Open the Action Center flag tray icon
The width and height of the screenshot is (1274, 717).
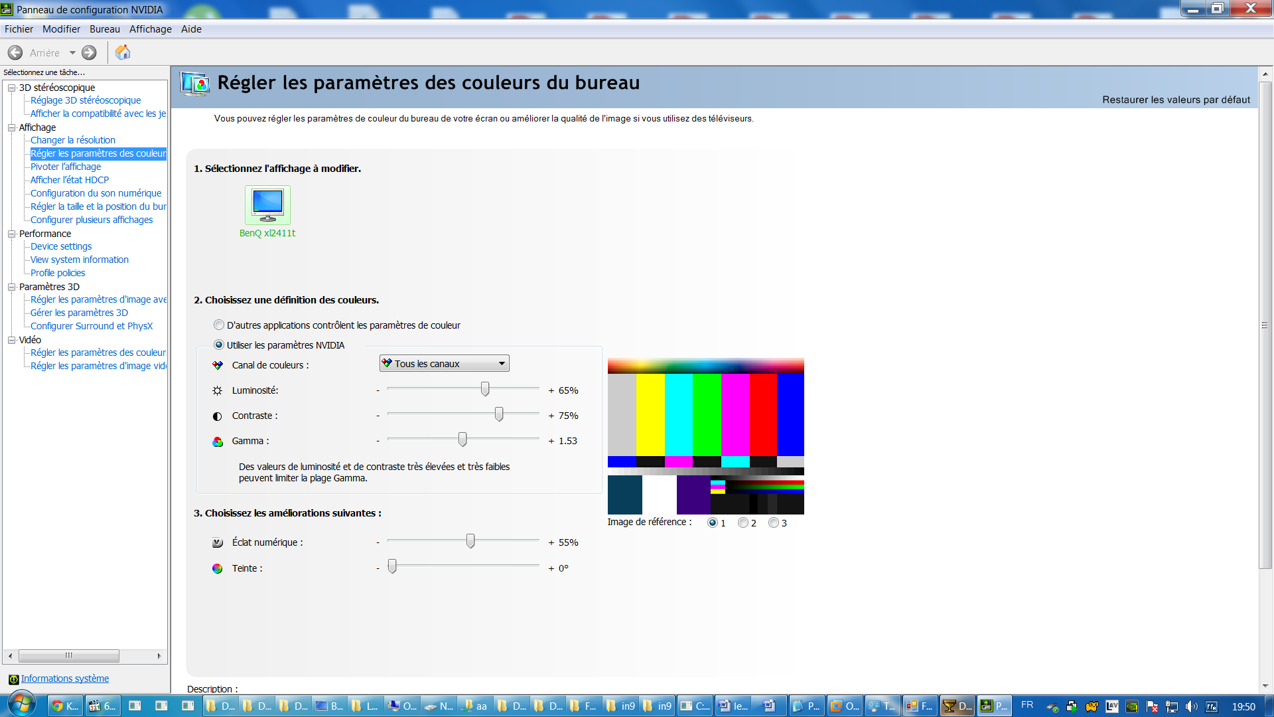tap(1152, 706)
